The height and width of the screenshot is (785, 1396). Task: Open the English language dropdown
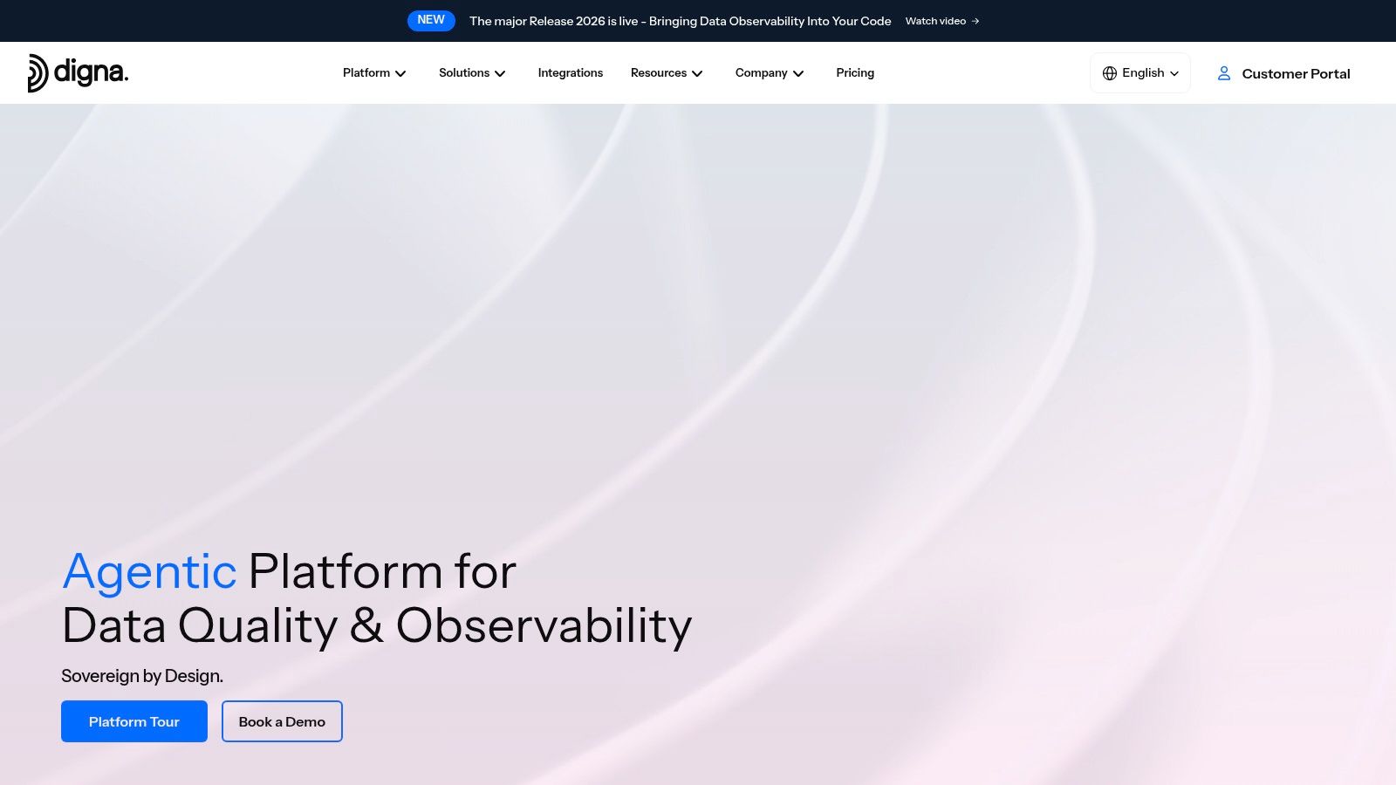(1140, 73)
